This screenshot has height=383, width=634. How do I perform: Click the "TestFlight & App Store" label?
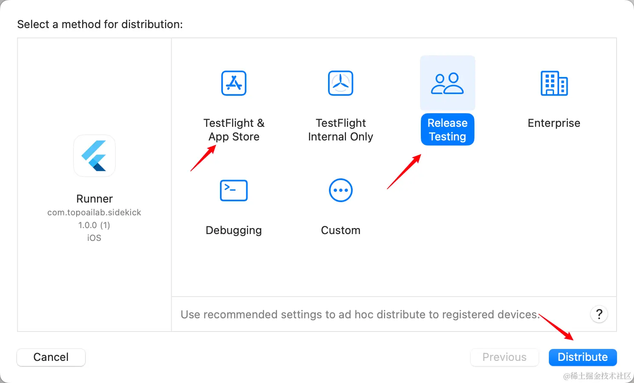point(234,130)
